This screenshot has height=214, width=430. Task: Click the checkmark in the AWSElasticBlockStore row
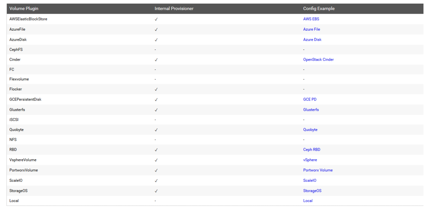[x=156, y=19]
